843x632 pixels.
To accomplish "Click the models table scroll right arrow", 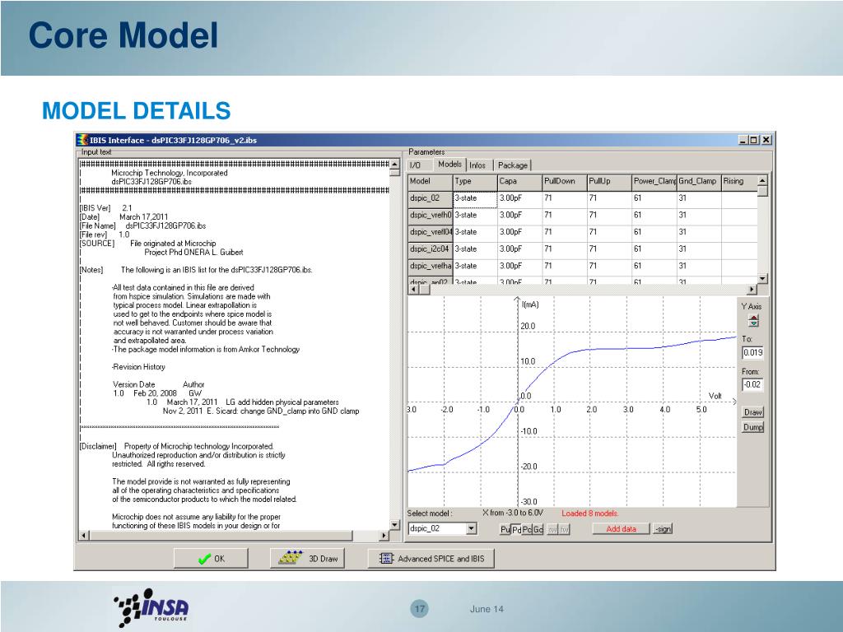I will tap(752, 289).
